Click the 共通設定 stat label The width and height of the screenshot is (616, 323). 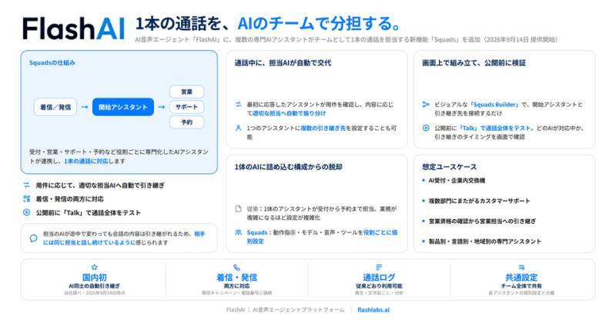[x=521, y=278]
